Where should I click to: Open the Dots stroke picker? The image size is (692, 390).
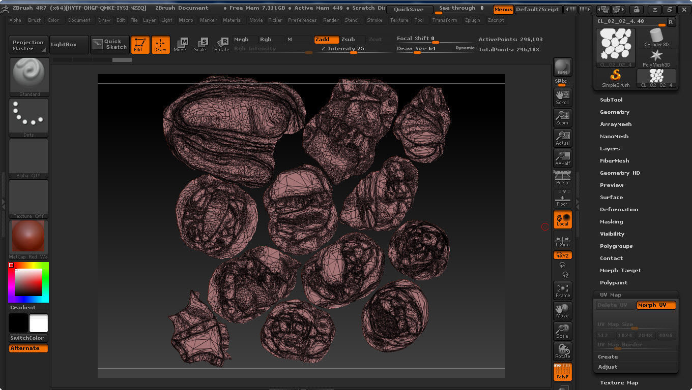(29, 118)
